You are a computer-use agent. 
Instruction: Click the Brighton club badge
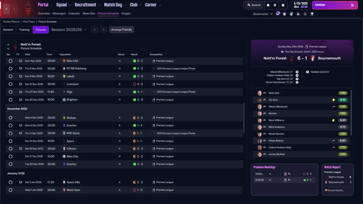(64, 100)
